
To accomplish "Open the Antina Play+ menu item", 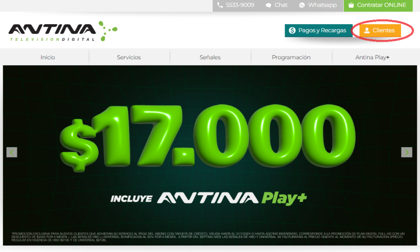I will [x=372, y=57].
